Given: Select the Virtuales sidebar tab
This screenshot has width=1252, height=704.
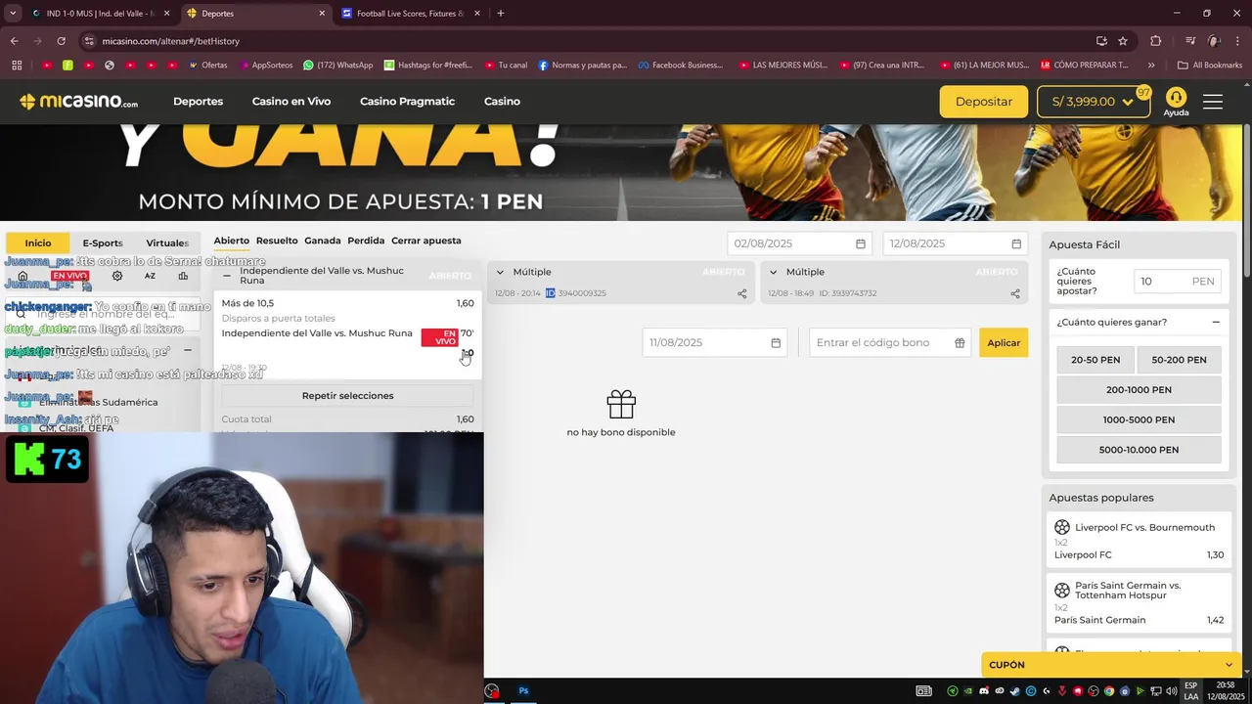Looking at the screenshot, I should [167, 242].
